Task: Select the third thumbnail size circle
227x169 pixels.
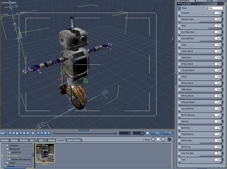Action: tap(163, 139)
